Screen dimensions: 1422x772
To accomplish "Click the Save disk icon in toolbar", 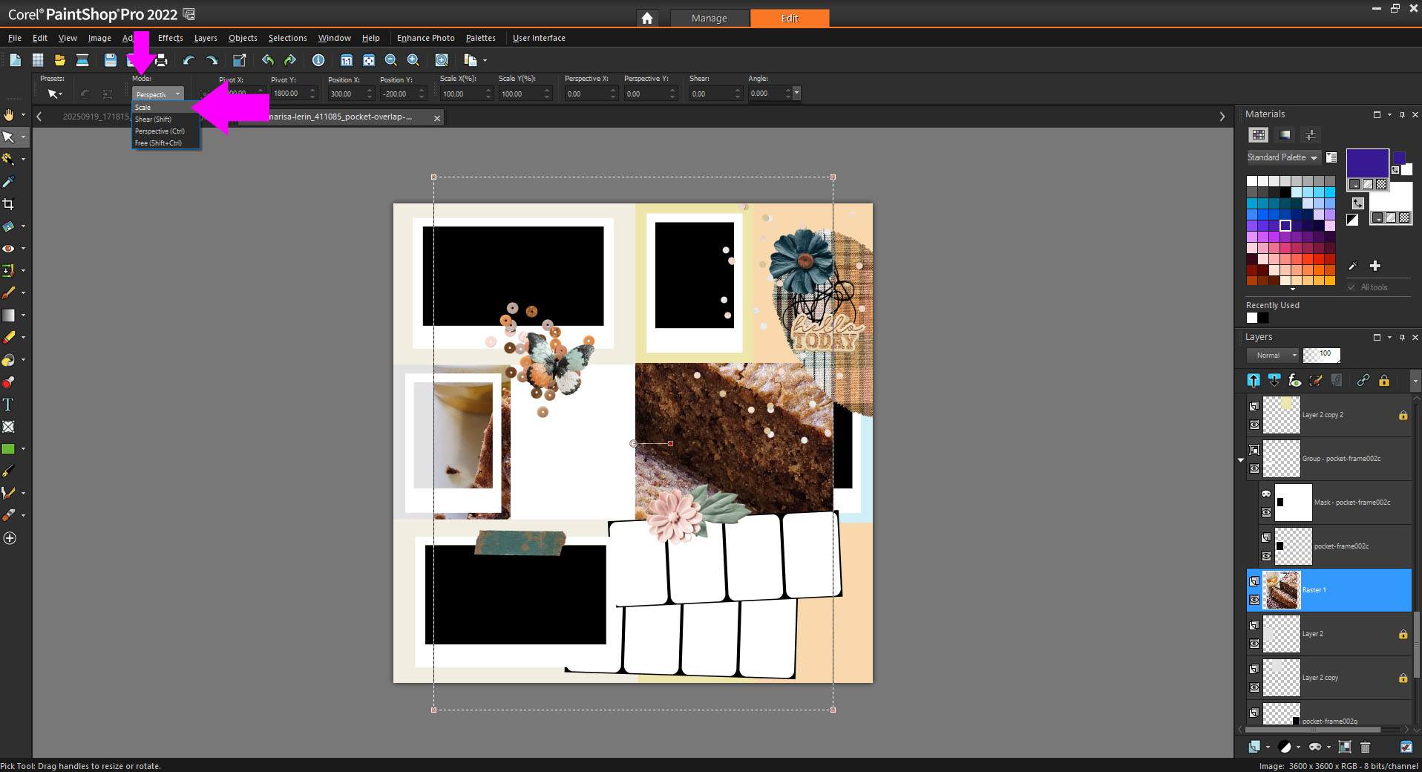I will 110,60.
